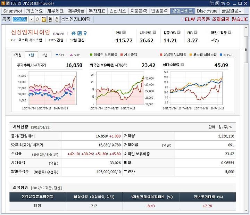Toggle the BUY legend marker
This screenshot has width=250, height=215.
[75, 55]
